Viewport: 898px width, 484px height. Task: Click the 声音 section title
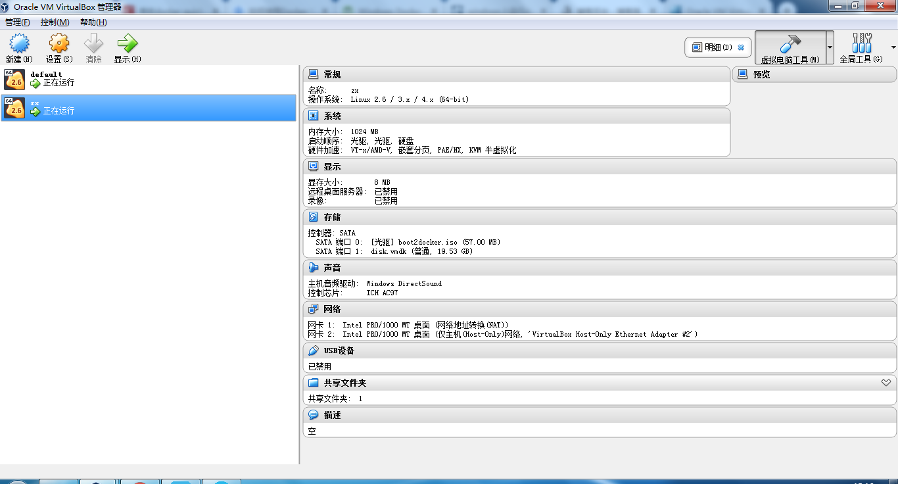tap(332, 268)
